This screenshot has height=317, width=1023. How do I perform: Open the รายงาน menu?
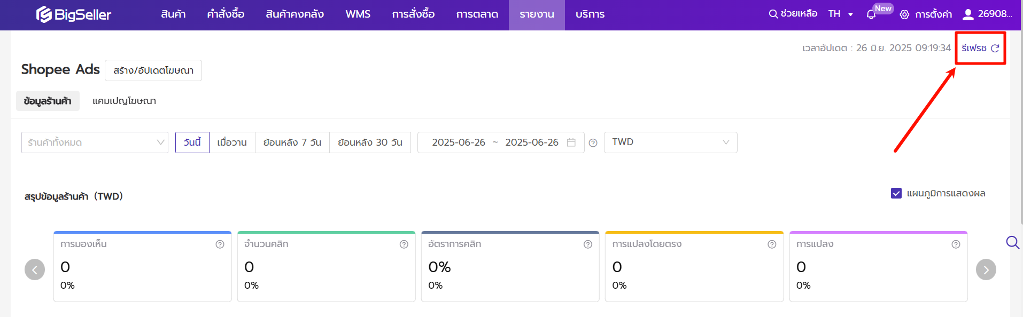(x=537, y=15)
